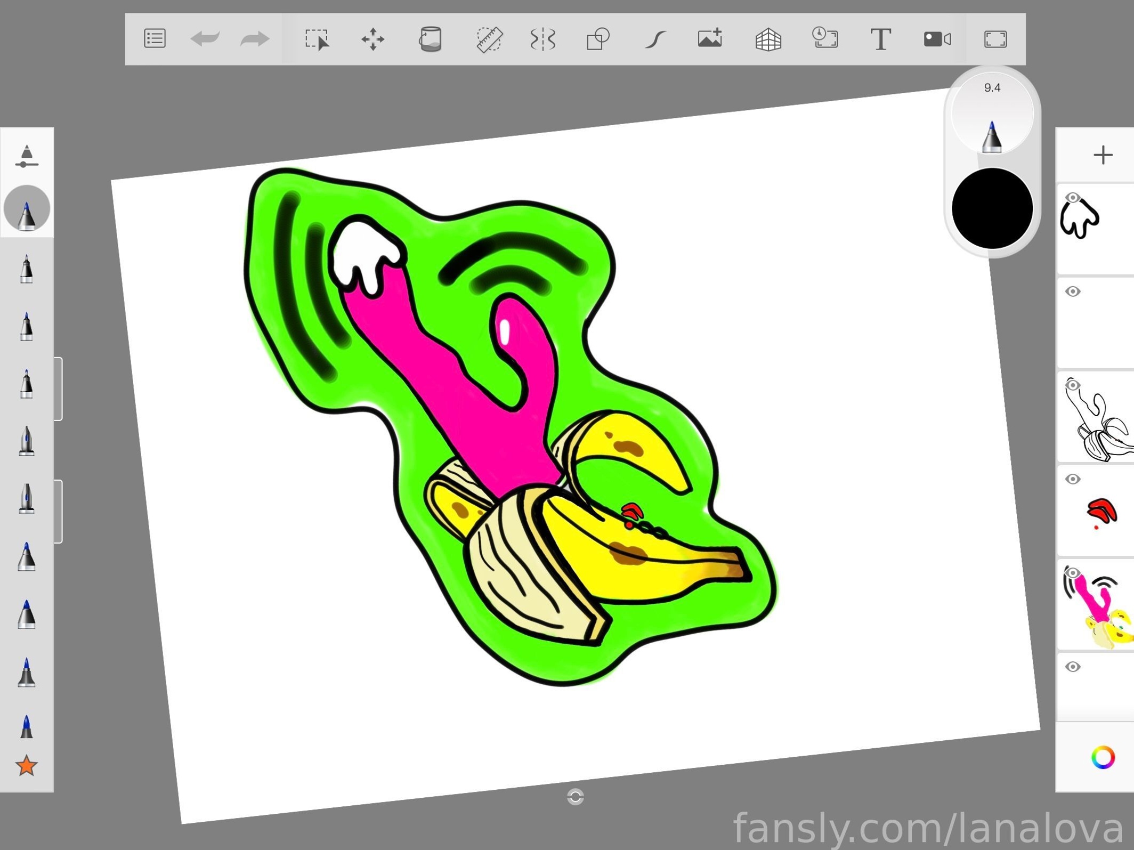Tap the black color puck
Viewport: 1134px width, 850px height.
coord(992,208)
